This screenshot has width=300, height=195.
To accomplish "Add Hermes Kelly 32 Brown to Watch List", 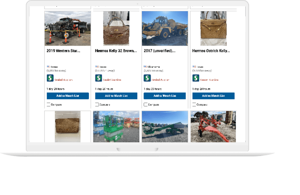I will pyautogui.click(x=116, y=96).
